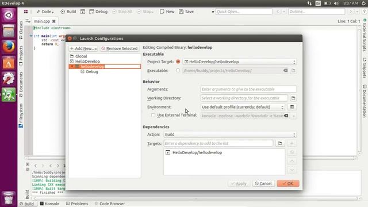The image size is (368, 207).
Task: Open Environment profile dropdown
Action: click(x=243, y=107)
